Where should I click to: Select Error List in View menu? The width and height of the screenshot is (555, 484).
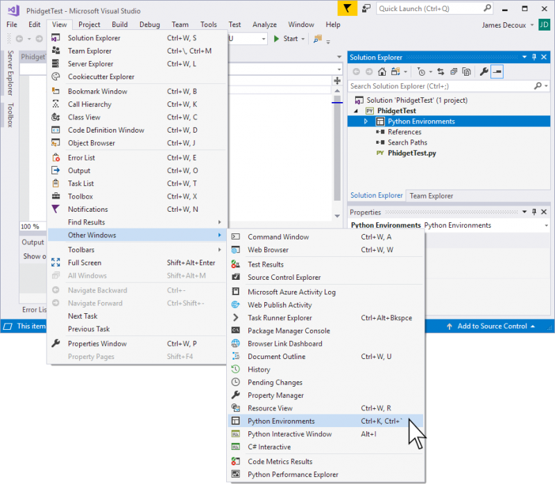[x=137, y=158]
